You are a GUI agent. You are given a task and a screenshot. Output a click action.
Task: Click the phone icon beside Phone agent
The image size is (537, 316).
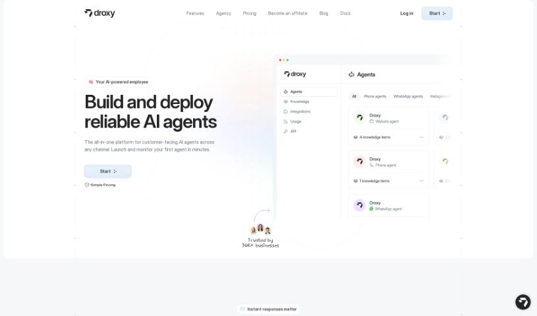[x=371, y=165]
